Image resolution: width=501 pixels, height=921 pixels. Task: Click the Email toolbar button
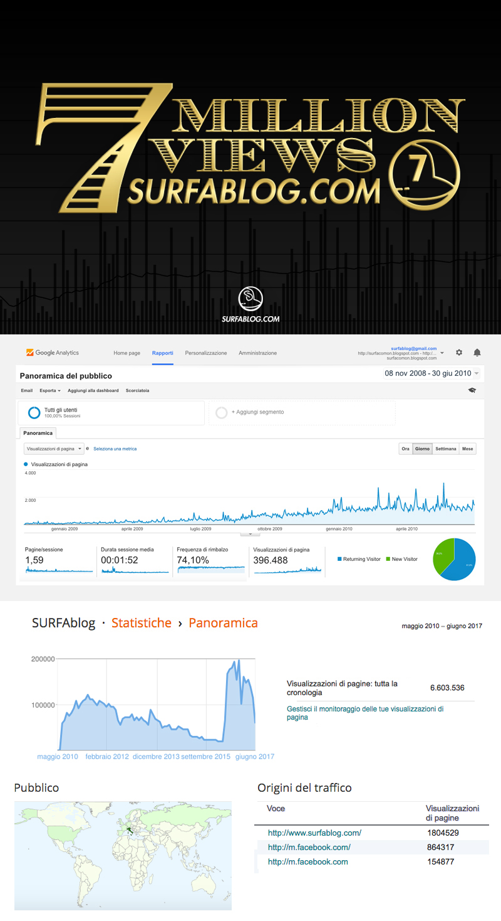[x=27, y=390]
